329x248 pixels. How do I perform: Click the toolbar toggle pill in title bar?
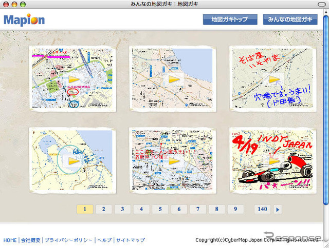click(x=322, y=4)
